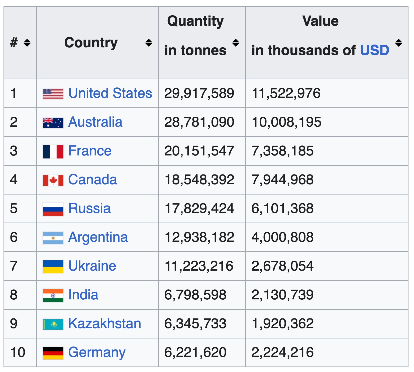Click the France flag icon
The height and width of the screenshot is (372, 414).
53,152
